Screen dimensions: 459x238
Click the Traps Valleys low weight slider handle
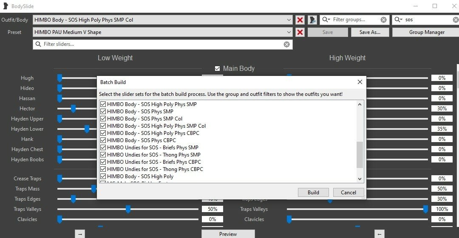coord(128,209)
